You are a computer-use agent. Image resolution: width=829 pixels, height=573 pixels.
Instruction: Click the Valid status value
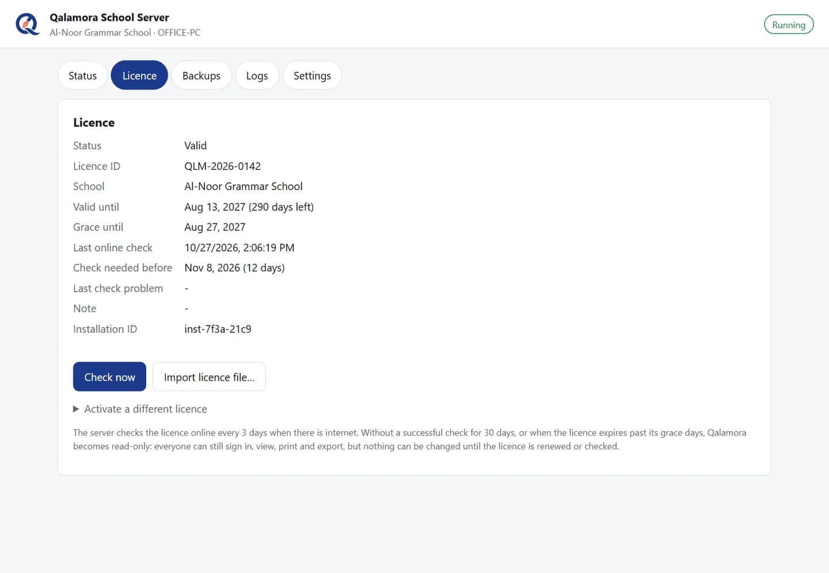[195, 146]
